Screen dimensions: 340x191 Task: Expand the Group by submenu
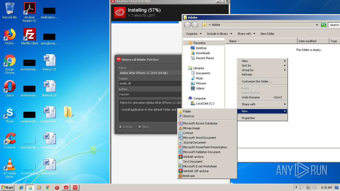262,70
